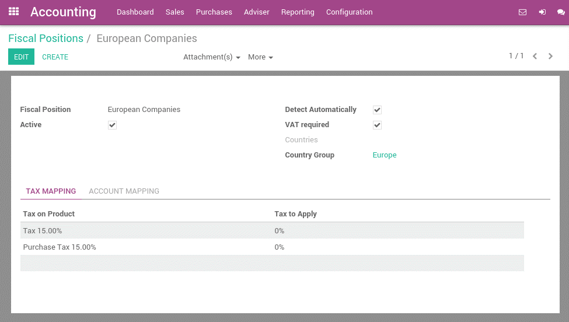
Task: Navigate to Fiscal Positions breadcrumb
Action: [46, 38]
